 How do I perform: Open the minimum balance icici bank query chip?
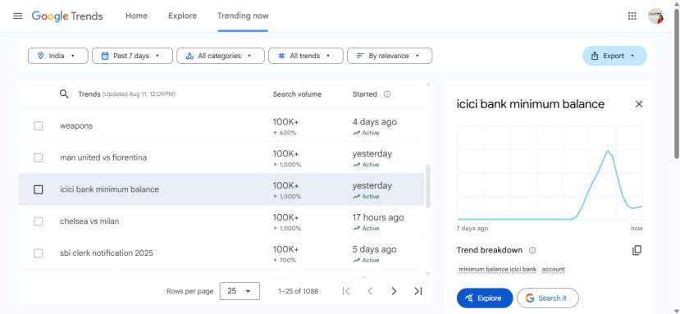[497, 270]
